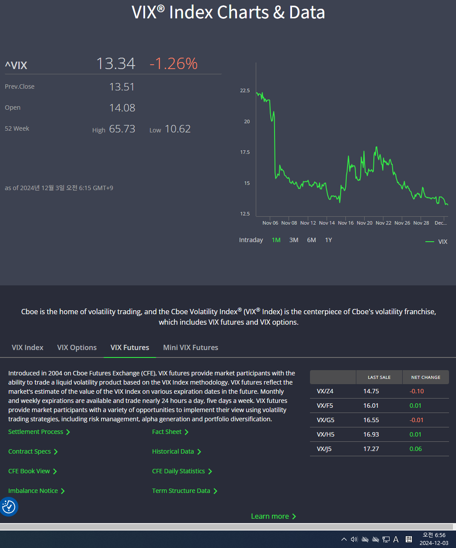Open the CFE Daily Statistics link
The image size is (456, 548).
182,471
